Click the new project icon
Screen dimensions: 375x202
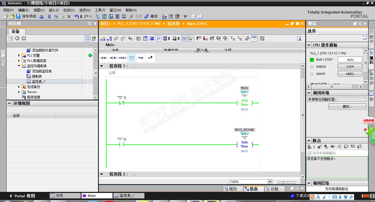(6, 16)
